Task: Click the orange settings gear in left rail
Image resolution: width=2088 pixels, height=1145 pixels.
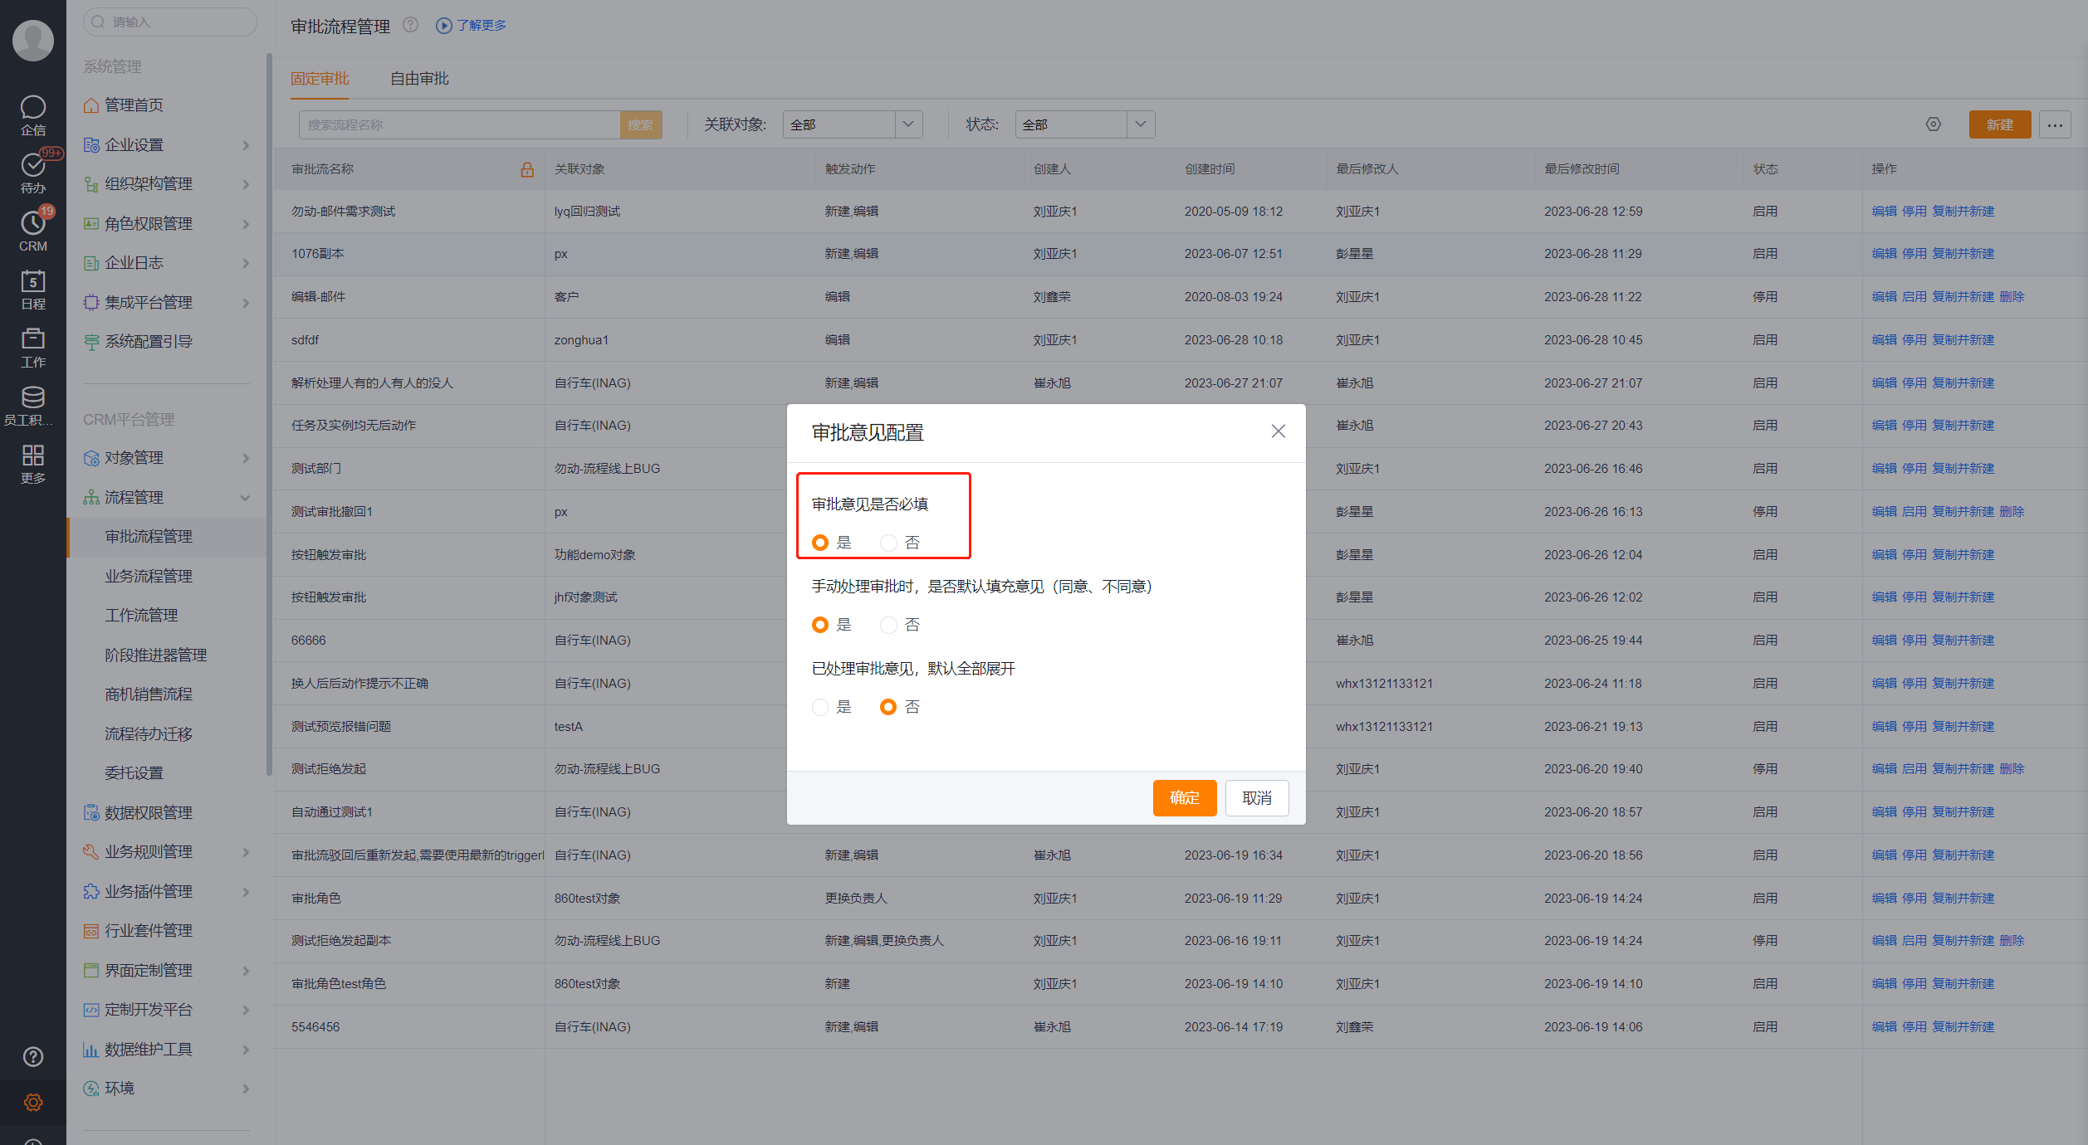Action: pyautogui.click(x=33, y=1102)
